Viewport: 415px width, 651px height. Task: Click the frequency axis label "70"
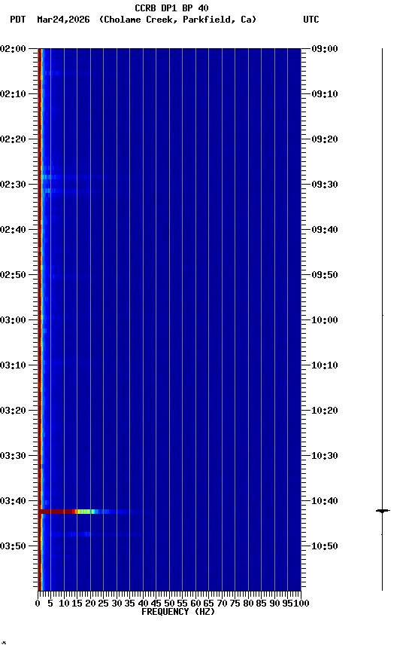tap(222, 604)
